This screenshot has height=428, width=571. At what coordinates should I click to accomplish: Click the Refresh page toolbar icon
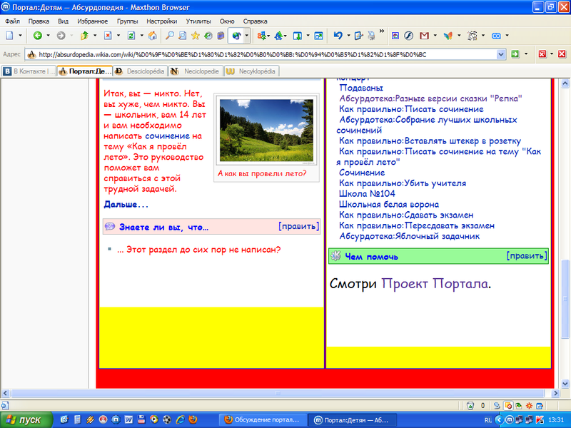pos(131,35)
